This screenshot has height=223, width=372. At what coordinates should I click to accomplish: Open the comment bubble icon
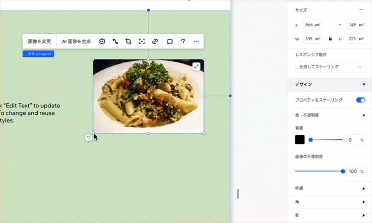click(170, 42)
